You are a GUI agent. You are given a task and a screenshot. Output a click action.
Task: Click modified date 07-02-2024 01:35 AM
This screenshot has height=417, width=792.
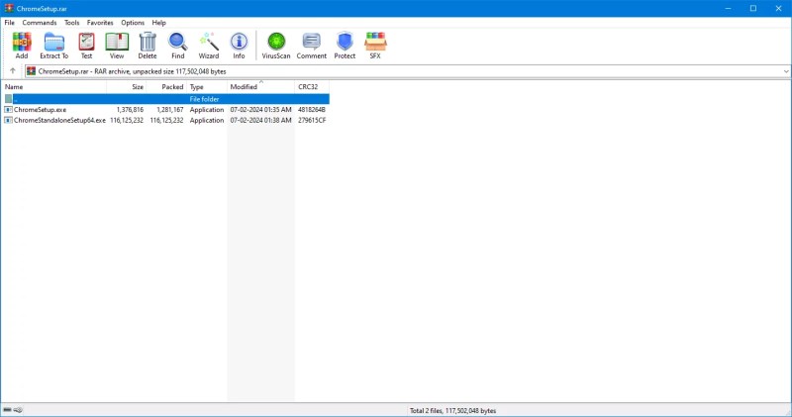260,110
